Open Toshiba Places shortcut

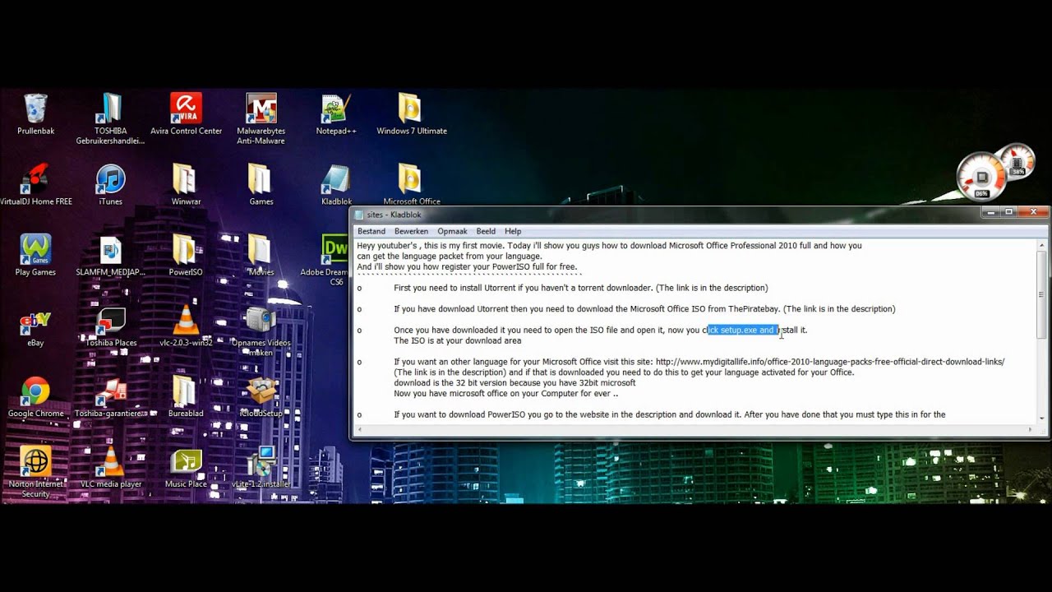[x=110, y=326]
